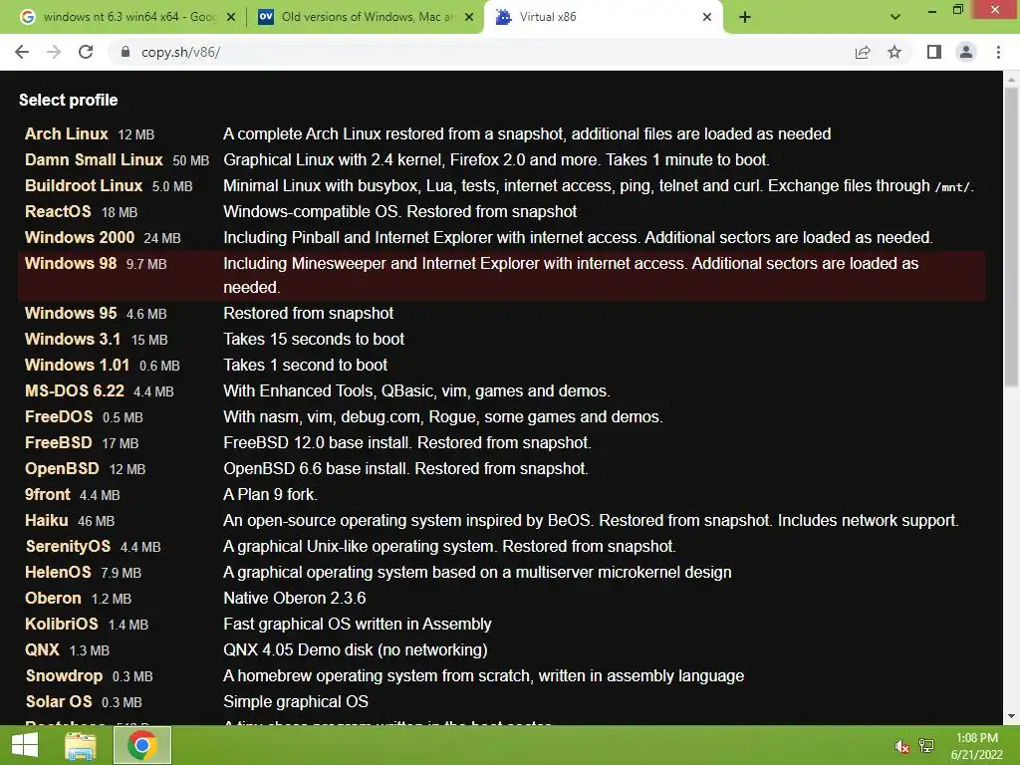Click the address bar URL copy.sh/v86/

pyautogui.click(x=181, y=52)
